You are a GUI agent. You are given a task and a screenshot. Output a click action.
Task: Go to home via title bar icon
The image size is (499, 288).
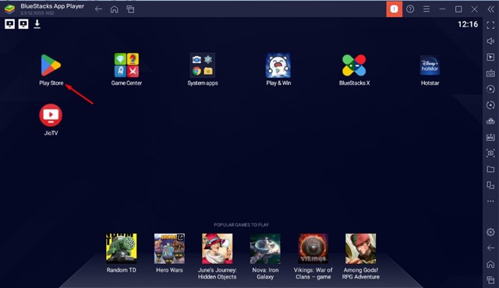click(x=115, y=9)
